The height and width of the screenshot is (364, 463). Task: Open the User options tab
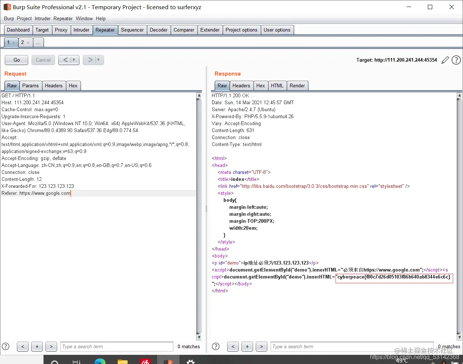pos(277,30)
